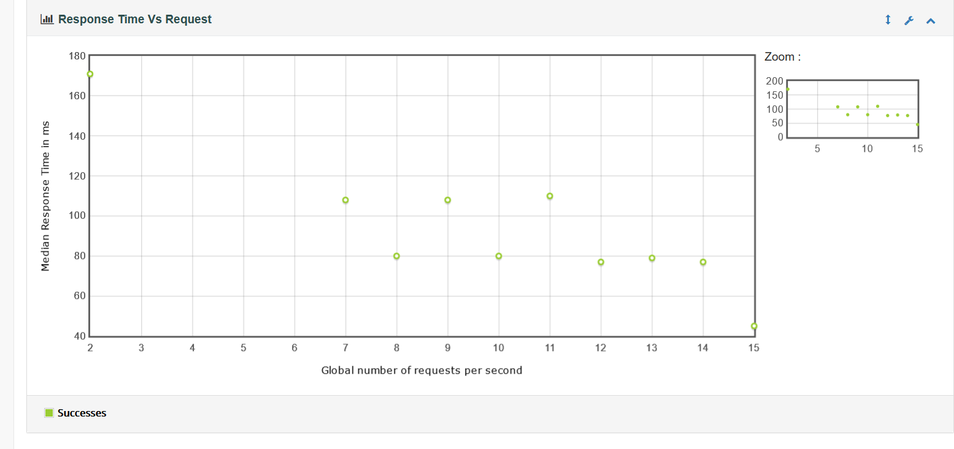Click the data point at 12 requests per second

point(601,262)
